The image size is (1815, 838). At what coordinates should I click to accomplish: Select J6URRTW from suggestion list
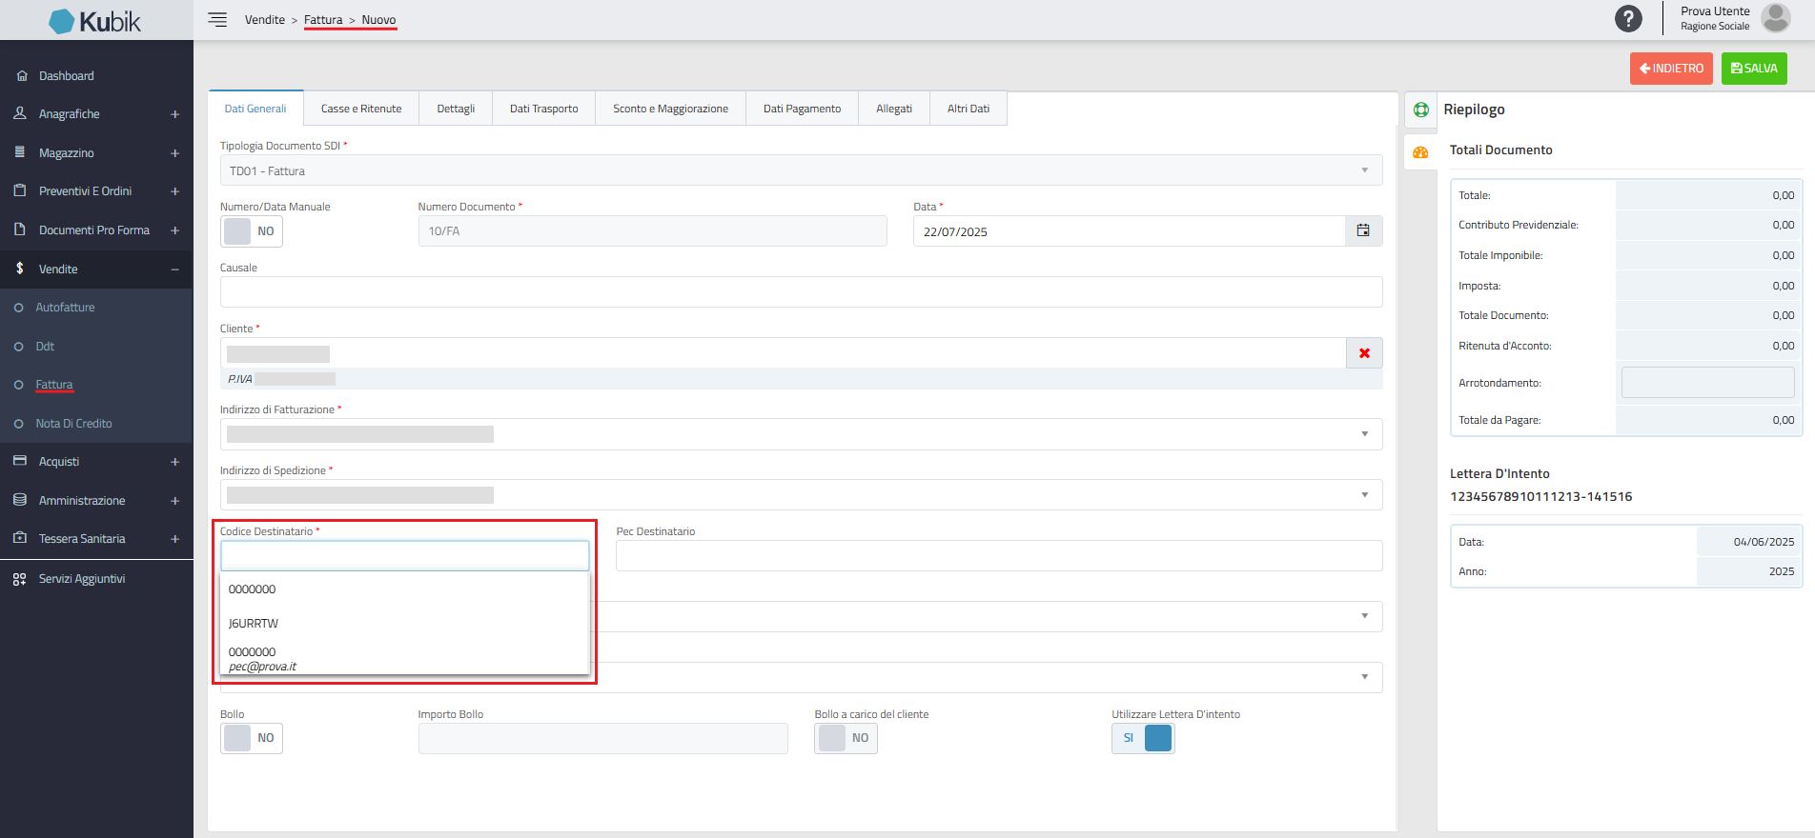click(x=405, y=624)
